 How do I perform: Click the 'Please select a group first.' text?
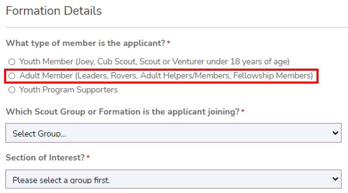61,180
